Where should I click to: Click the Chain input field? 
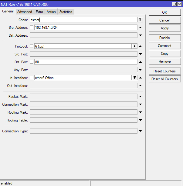coord(83,20)
